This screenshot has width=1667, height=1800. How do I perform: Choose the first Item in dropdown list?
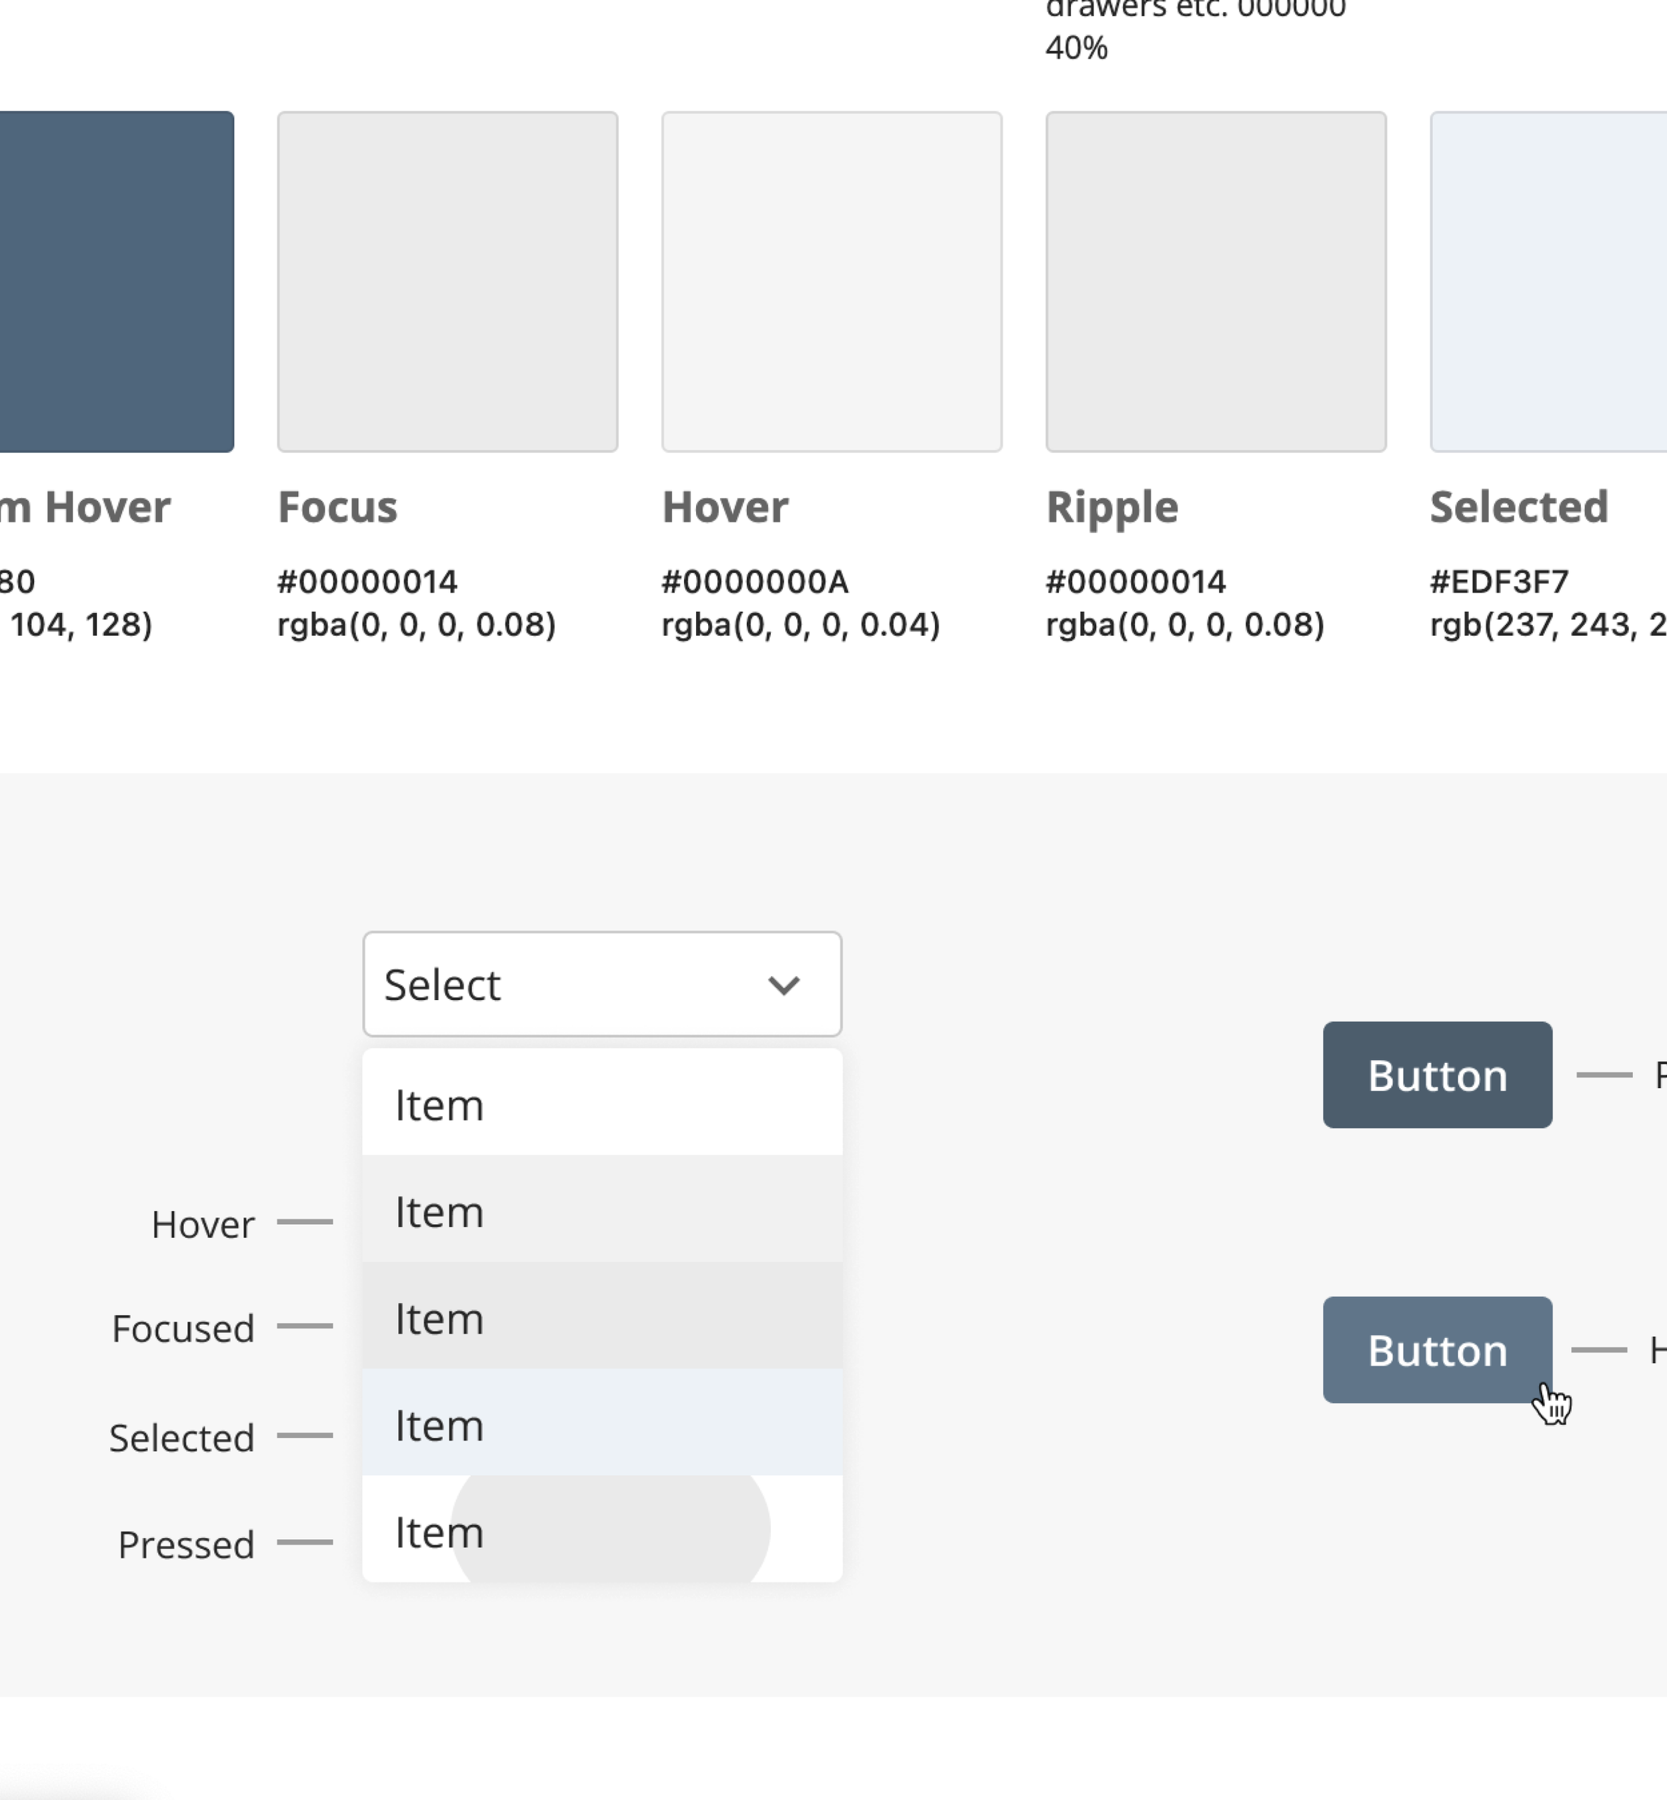601,1104
